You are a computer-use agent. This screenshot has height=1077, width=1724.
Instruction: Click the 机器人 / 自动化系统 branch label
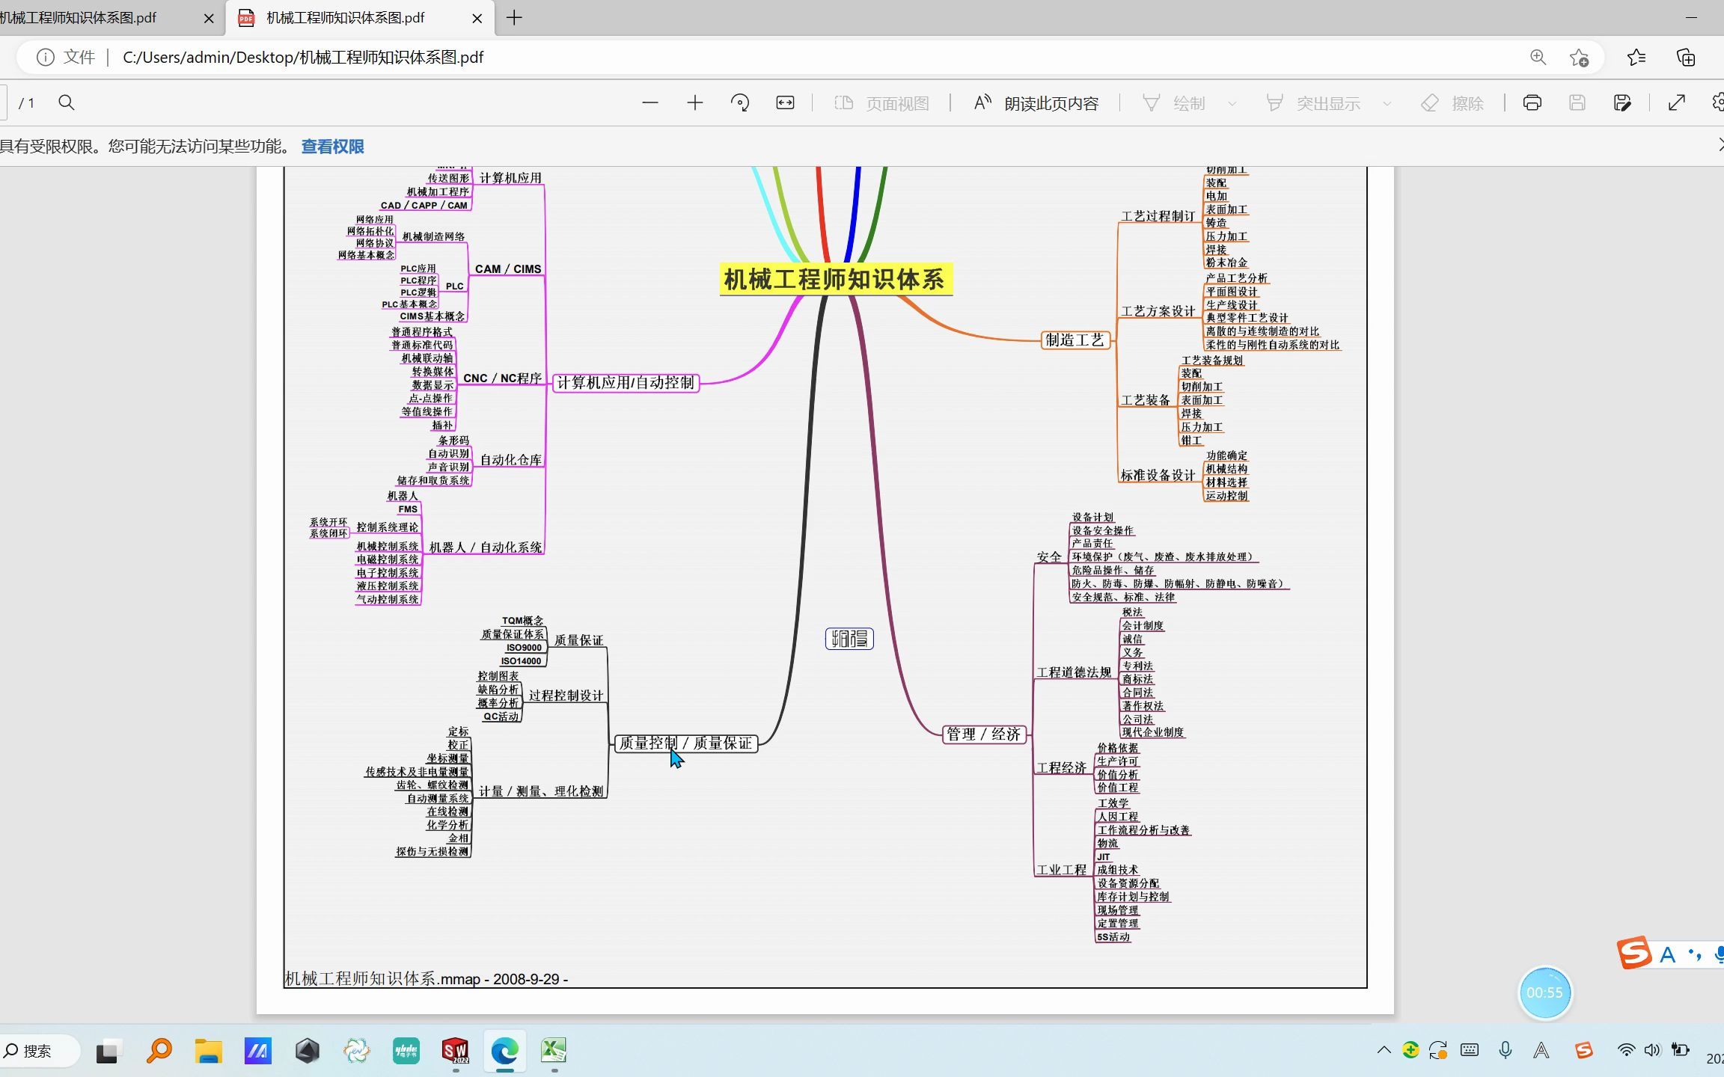click(486, 547)
